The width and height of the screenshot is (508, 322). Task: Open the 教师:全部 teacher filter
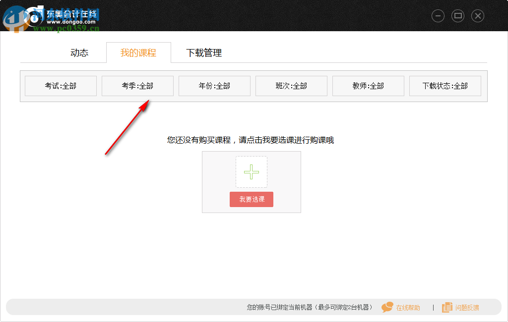(x=368, y=86)
